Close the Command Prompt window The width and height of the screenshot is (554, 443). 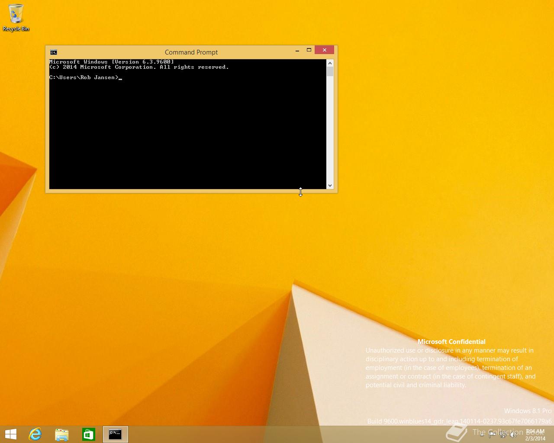click(325, 50)
